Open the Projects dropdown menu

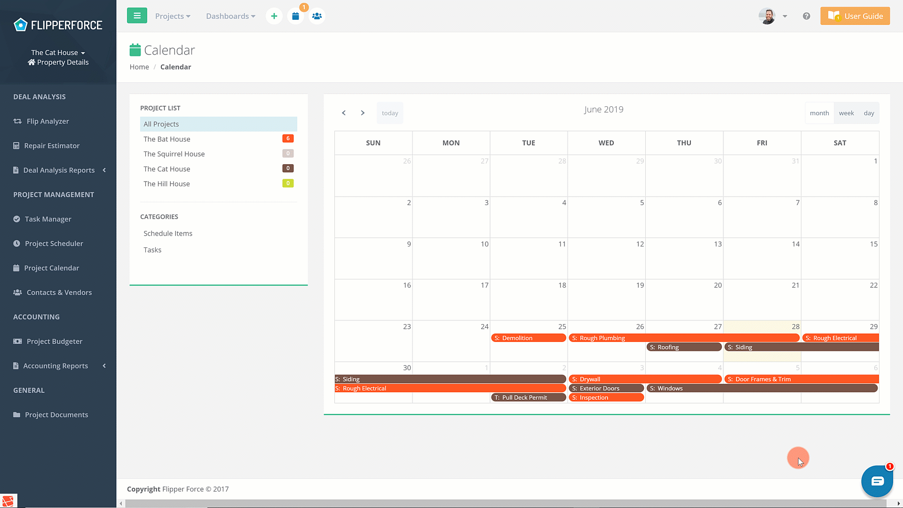[173, 16]
